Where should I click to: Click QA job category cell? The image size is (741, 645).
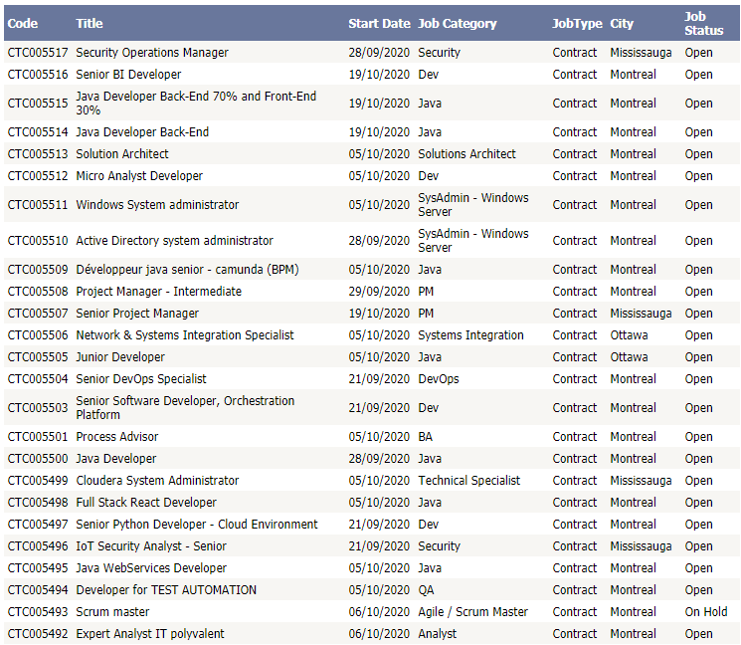tap(426, 590)
